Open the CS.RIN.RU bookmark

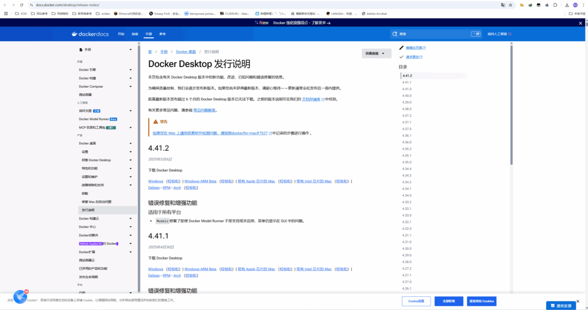pyautogui.click(x=234, y=14)
